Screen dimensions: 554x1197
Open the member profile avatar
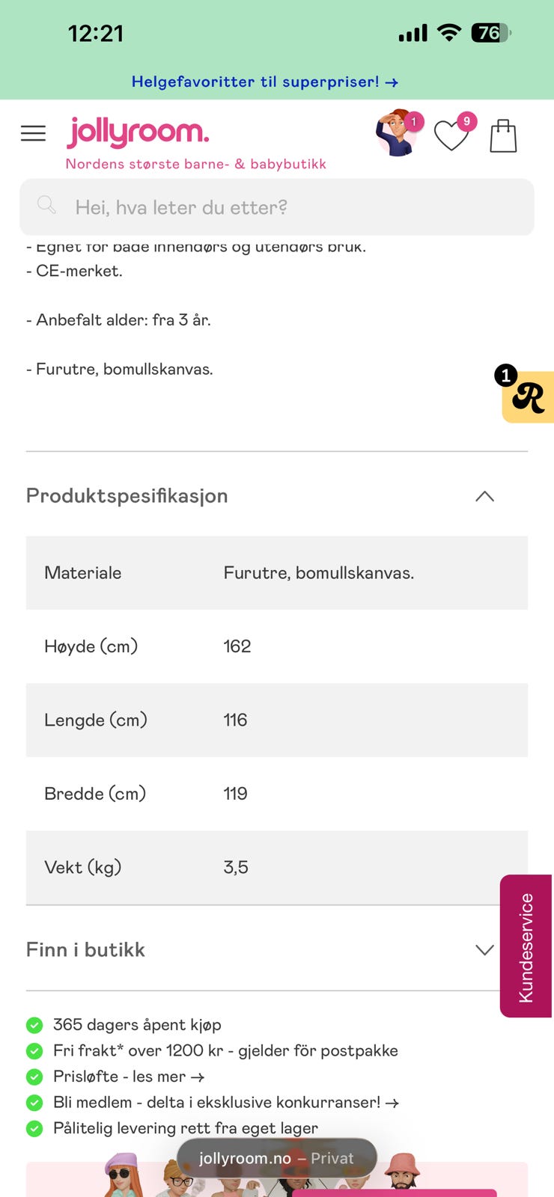click(x=398, y=133)
